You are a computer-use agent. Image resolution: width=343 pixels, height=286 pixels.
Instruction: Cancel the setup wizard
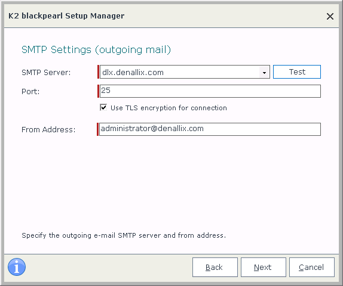(x=312, y=268)
